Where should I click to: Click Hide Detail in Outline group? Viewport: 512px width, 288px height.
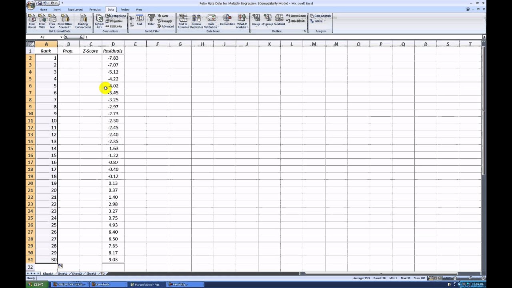click(296, 21)
